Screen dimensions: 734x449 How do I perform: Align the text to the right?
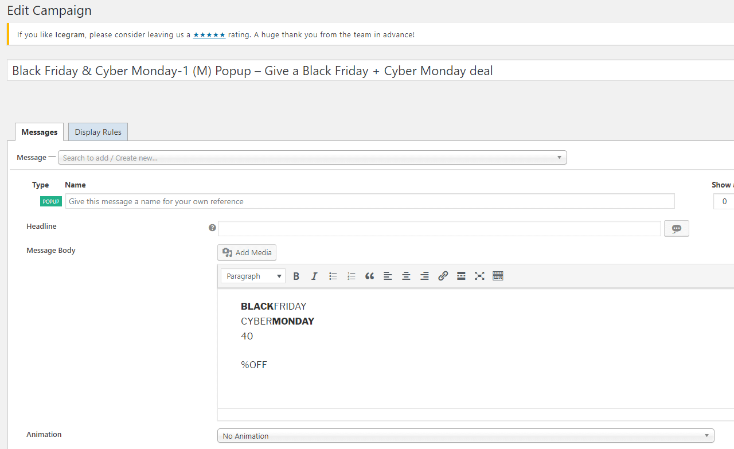click(424, 276)
